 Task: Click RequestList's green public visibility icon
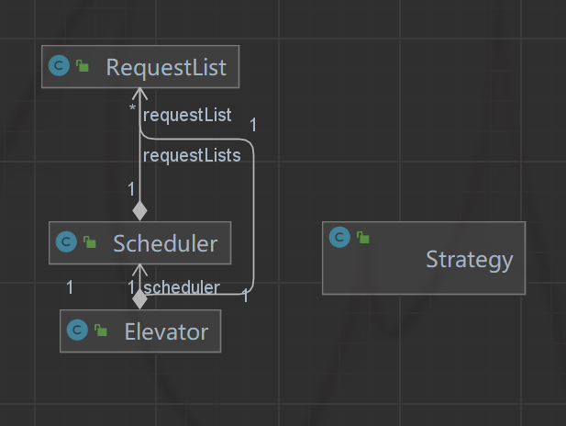(x=83, y=66)
